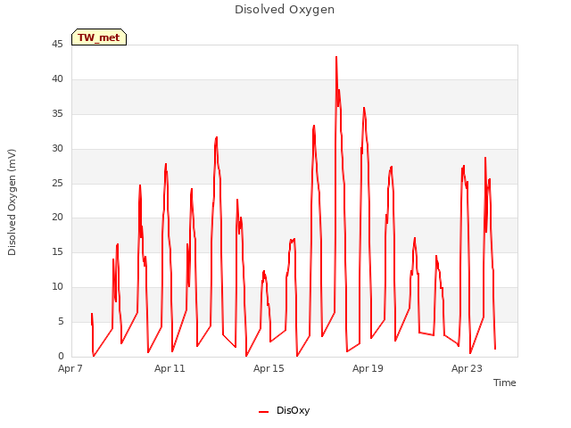
Task: Click the Apr 7 tick label
Action: (x=70, y=368)
